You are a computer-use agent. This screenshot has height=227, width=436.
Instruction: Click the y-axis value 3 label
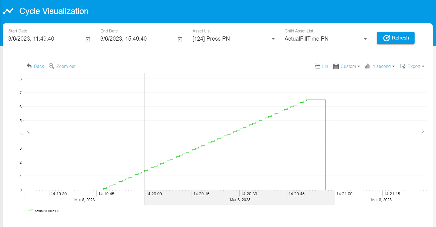tap(21, 148)
